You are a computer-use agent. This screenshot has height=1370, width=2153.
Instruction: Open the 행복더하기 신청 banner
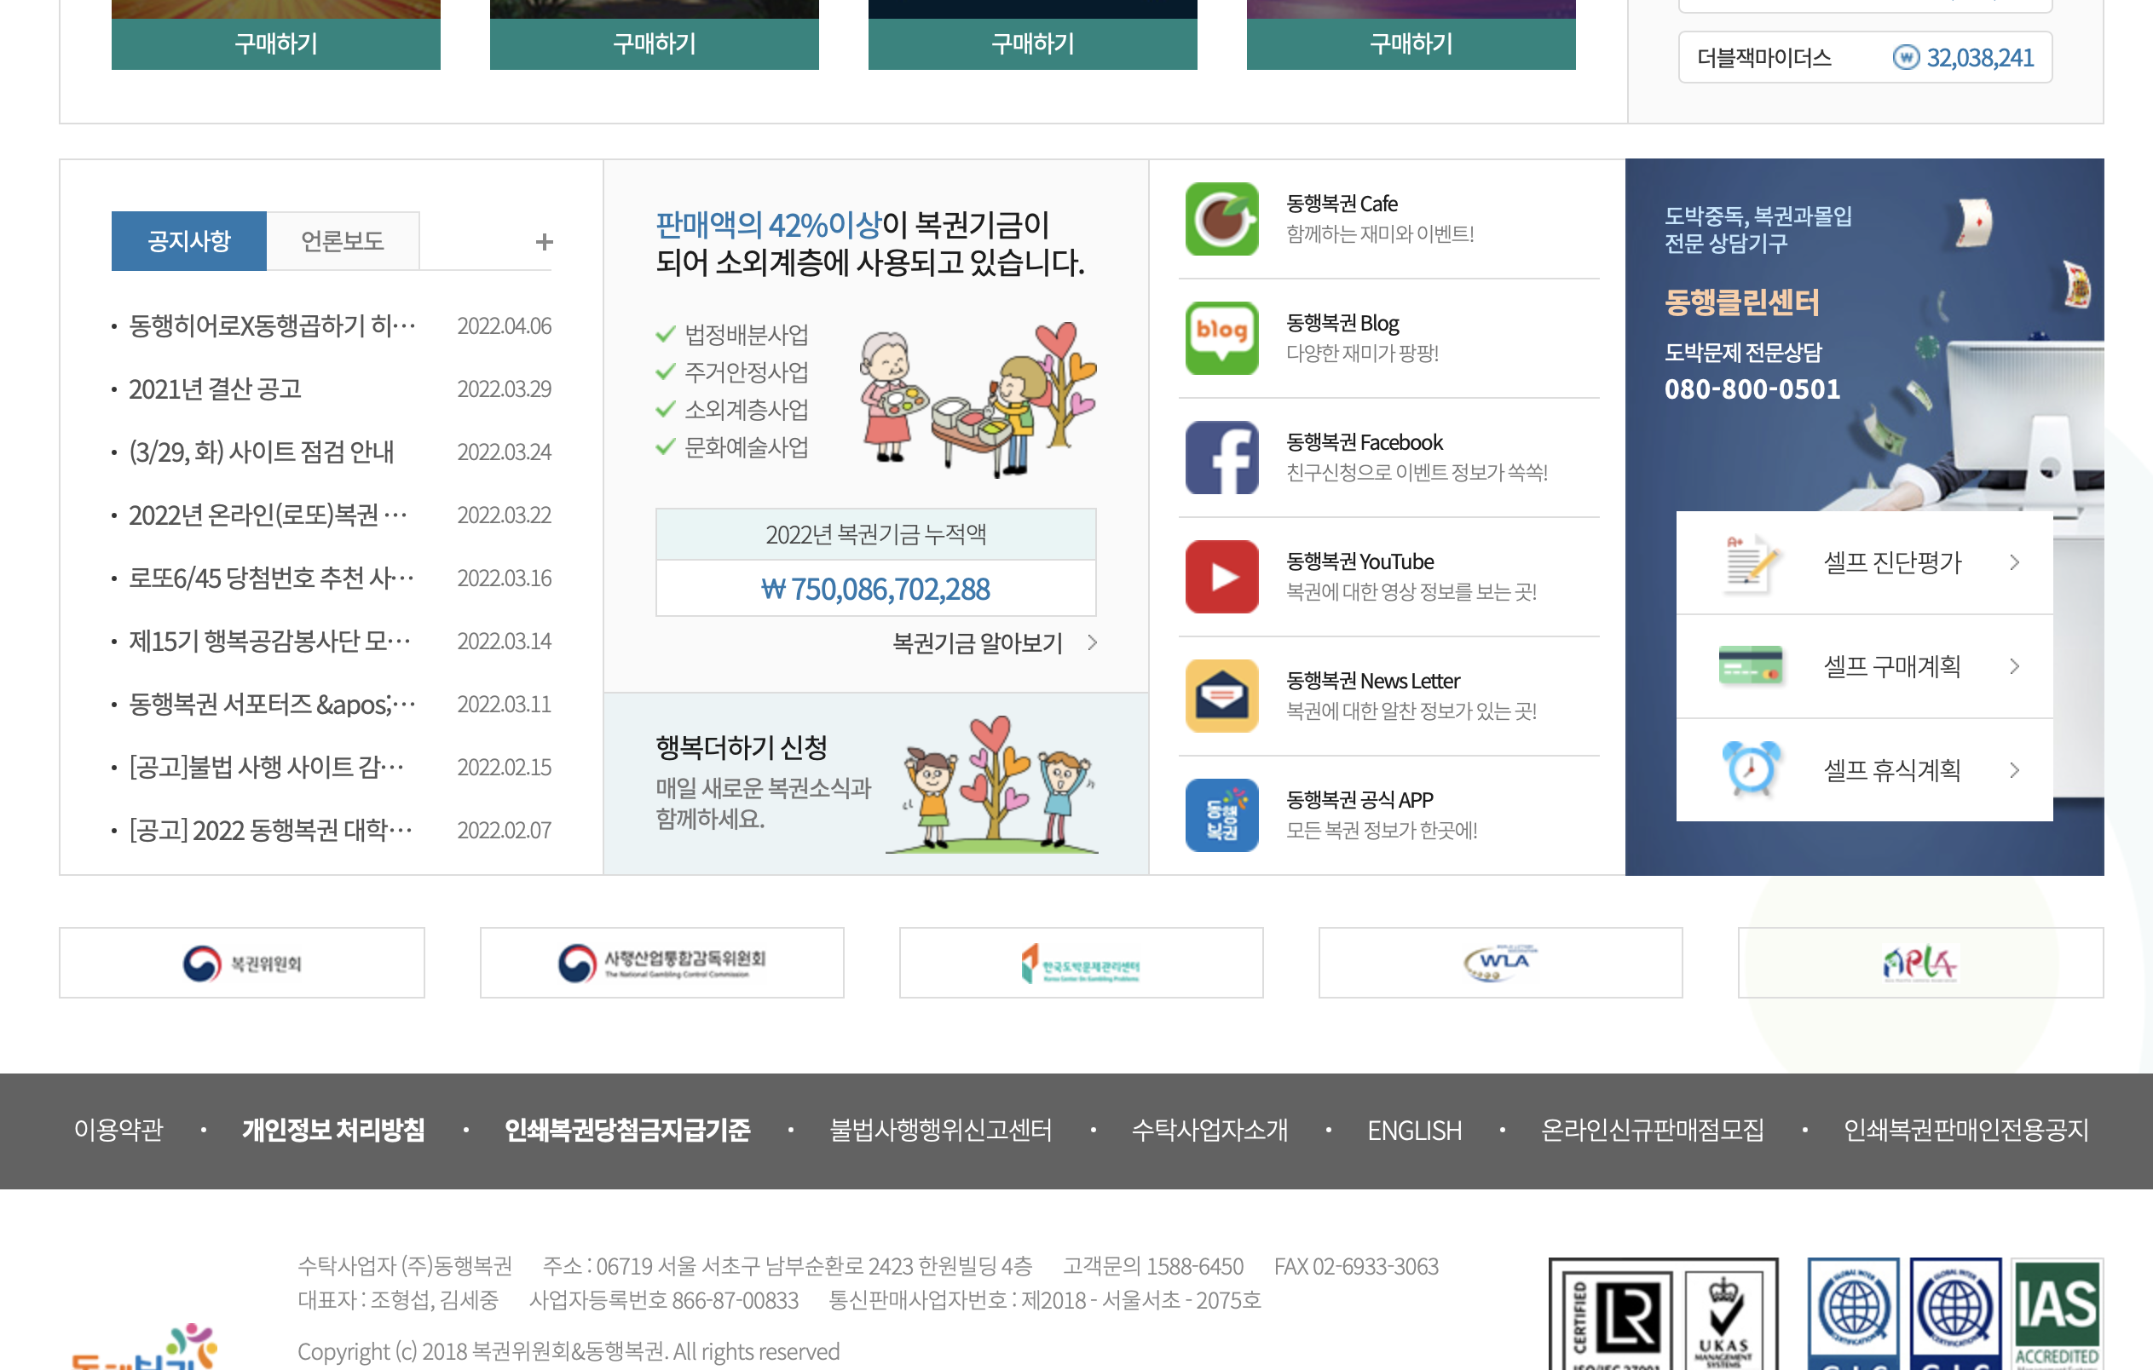pyautogui.click(x=874, y=783)
